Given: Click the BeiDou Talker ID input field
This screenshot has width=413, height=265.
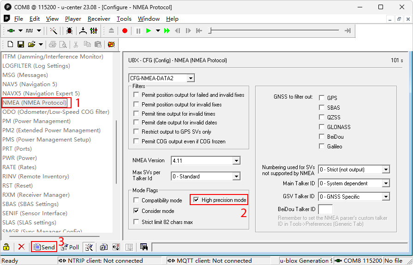Looking at the screenshot, I should [325, 210].
